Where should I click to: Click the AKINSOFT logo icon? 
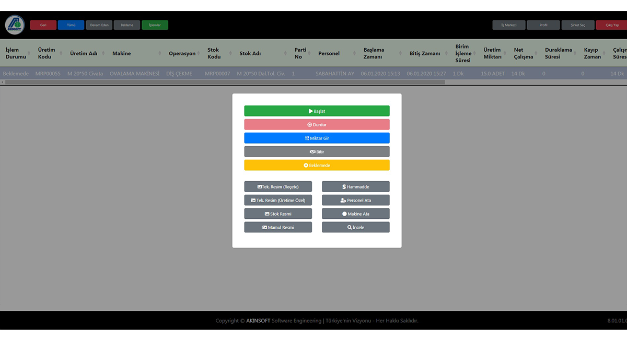pyautogui.click(x=15, y=25)
